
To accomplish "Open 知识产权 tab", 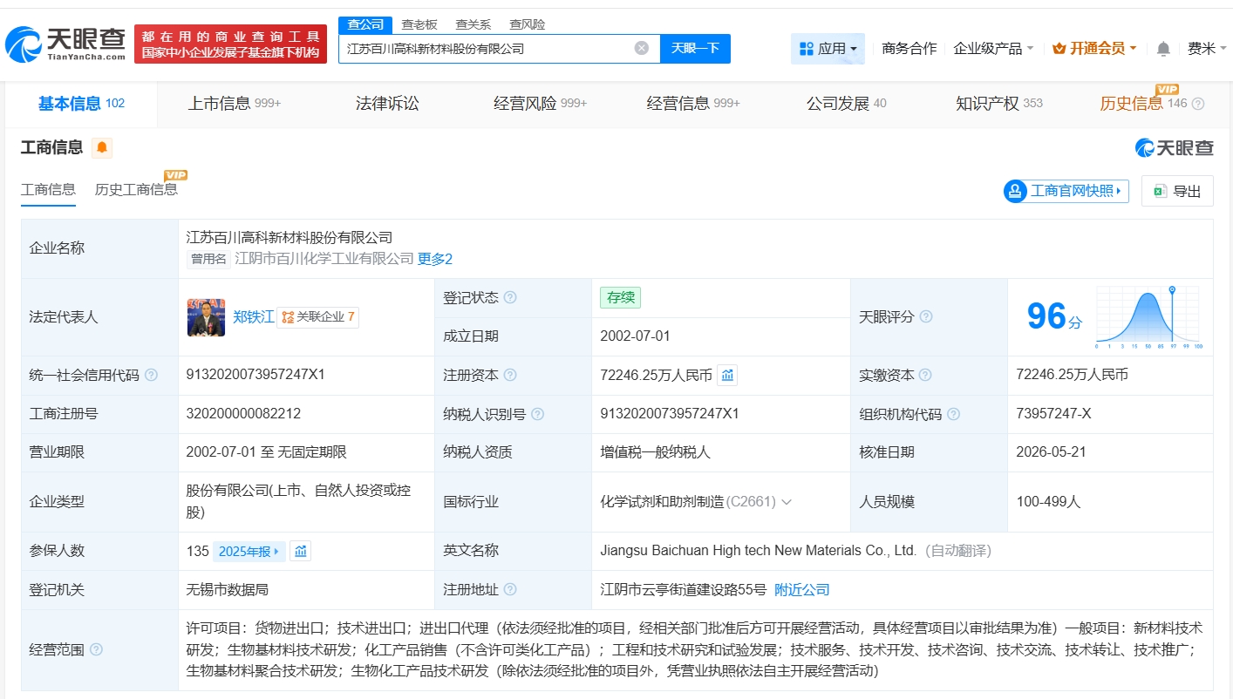I will point(999,104).
